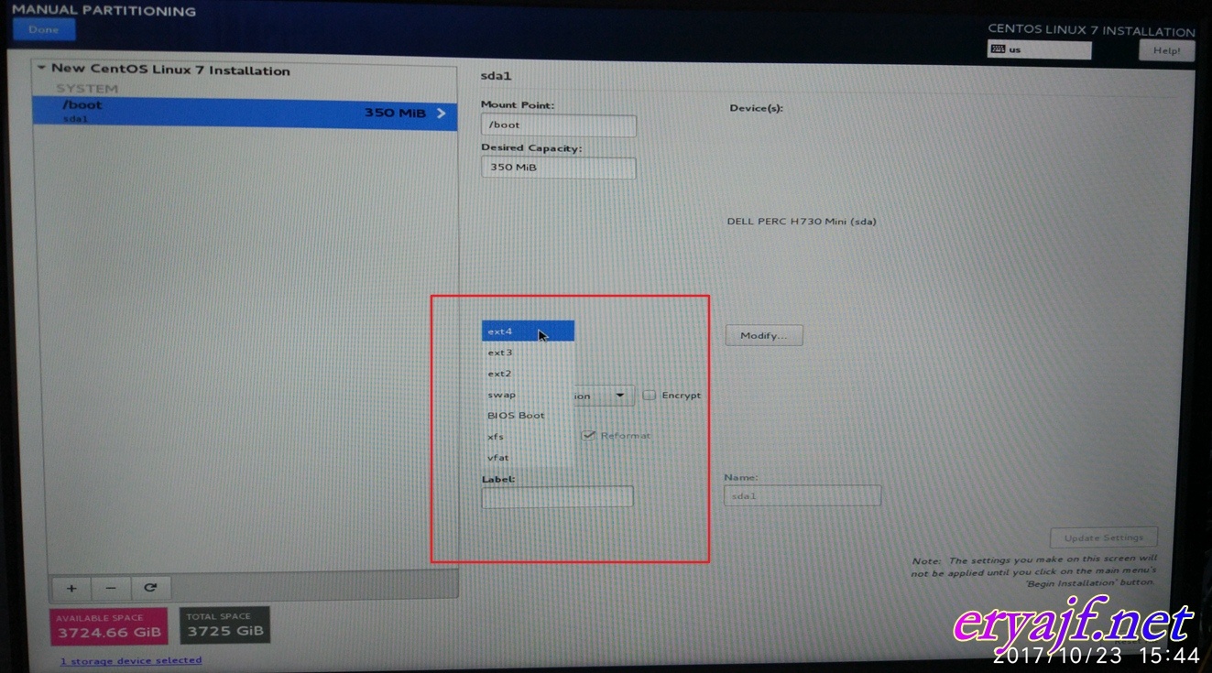
Task: Collapse the New CentOS Linux 7 Installation tree
Action: point(41,69)
